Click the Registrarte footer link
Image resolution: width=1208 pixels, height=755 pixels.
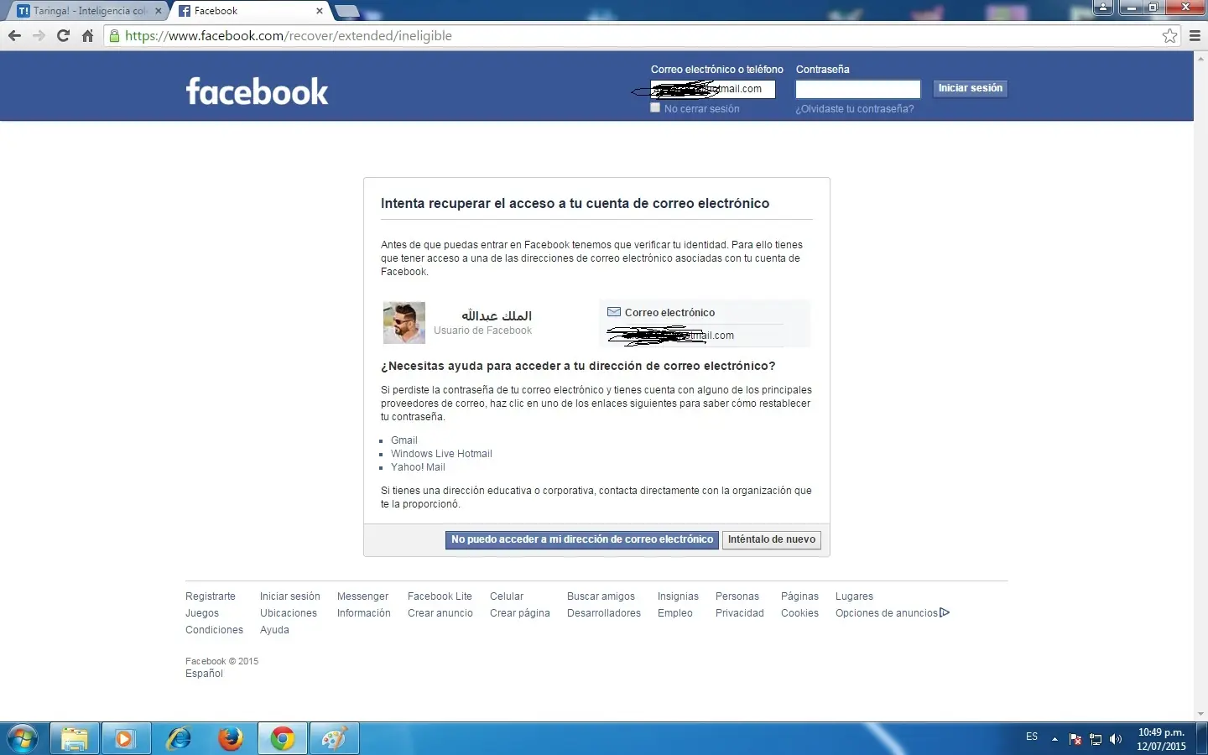click(211, 596)
